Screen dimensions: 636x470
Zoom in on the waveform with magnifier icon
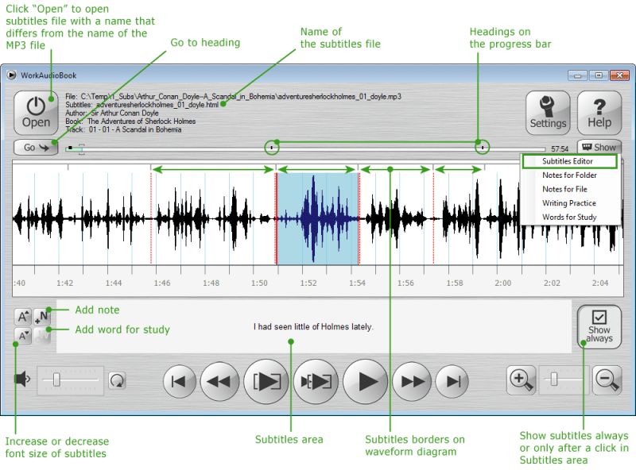pos(522,381)
